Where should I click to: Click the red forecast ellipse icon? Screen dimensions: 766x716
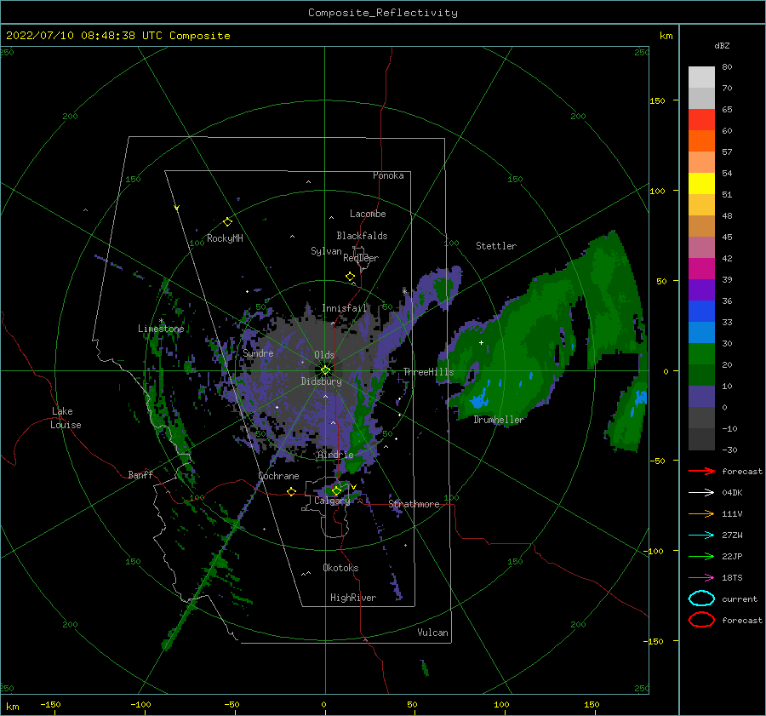pos(701,620)
